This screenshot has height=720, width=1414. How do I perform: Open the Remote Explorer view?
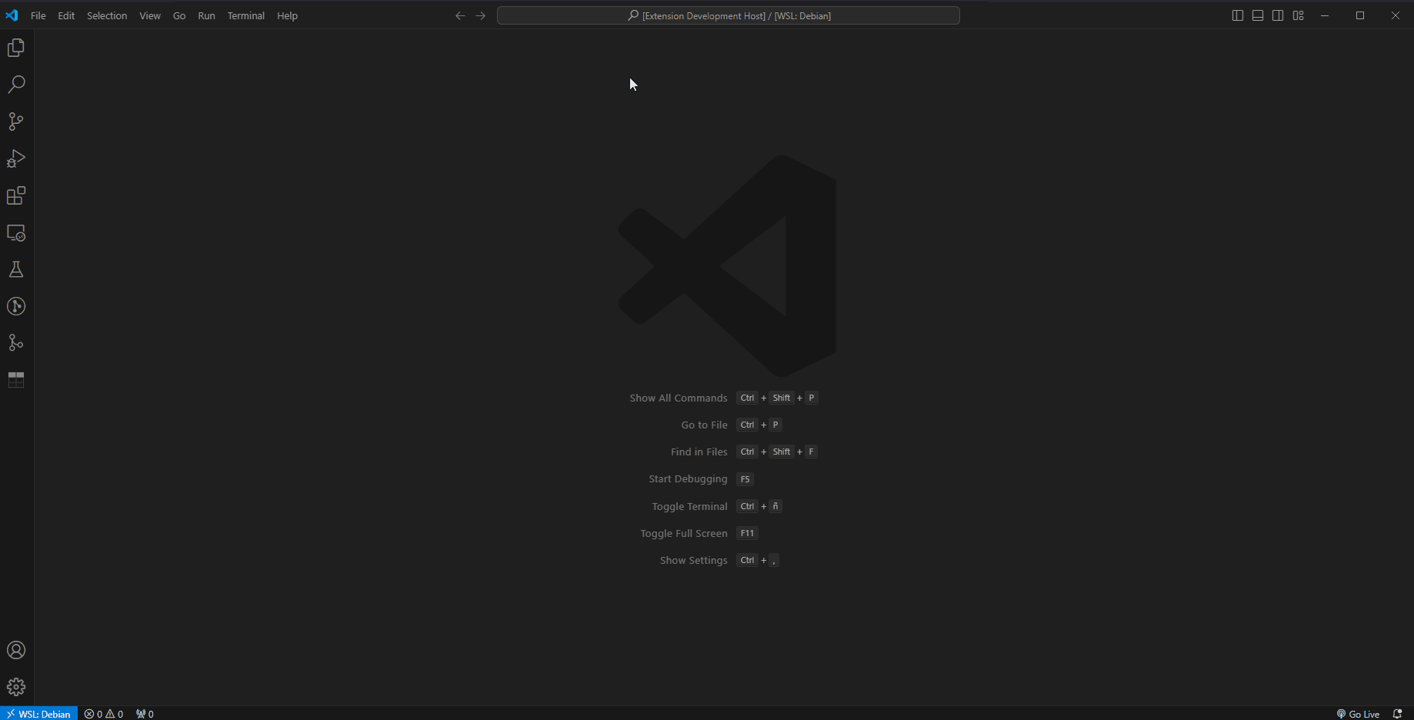point(16,232)
